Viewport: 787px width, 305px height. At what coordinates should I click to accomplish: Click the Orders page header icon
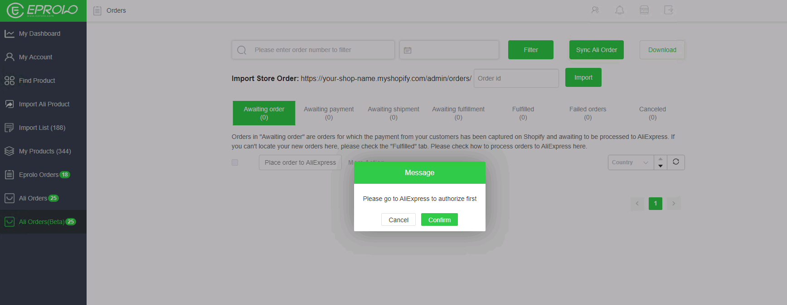click(x=97, y=10)
